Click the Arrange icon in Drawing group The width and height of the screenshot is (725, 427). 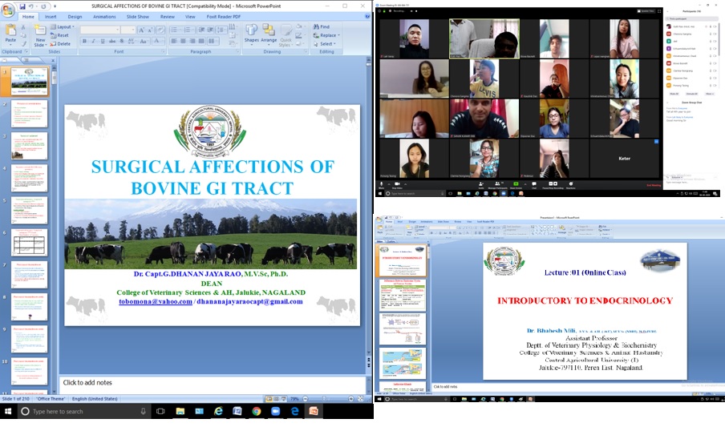pyautogui.click(x=269, y=34)
